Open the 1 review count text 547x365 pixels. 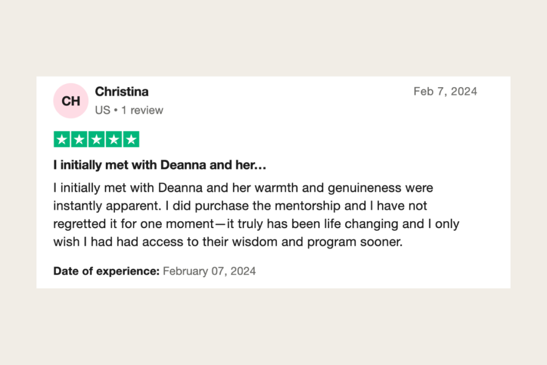point(142,110)
